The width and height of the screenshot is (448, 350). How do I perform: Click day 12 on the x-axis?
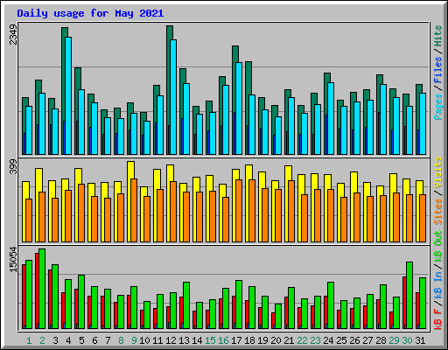click(x=171, y=340)
